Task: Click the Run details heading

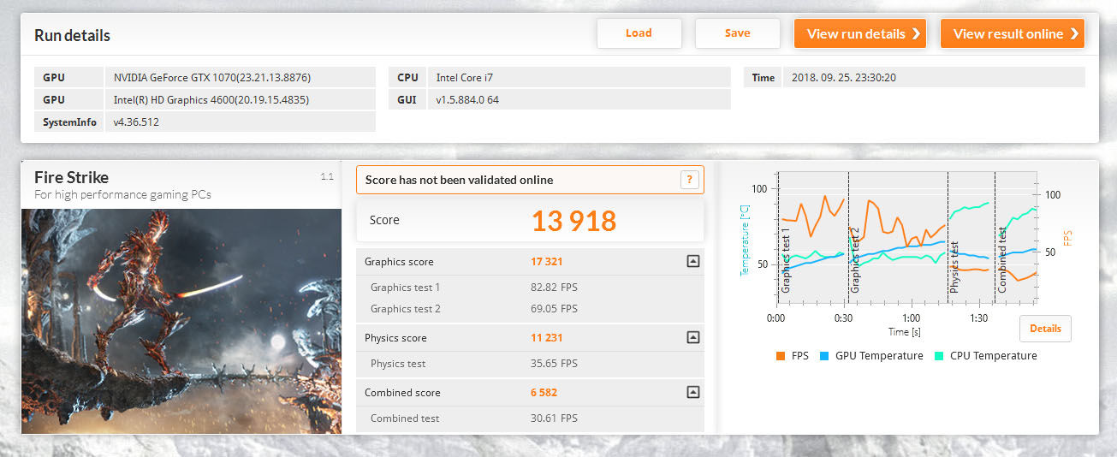Action: coord(72,36)
